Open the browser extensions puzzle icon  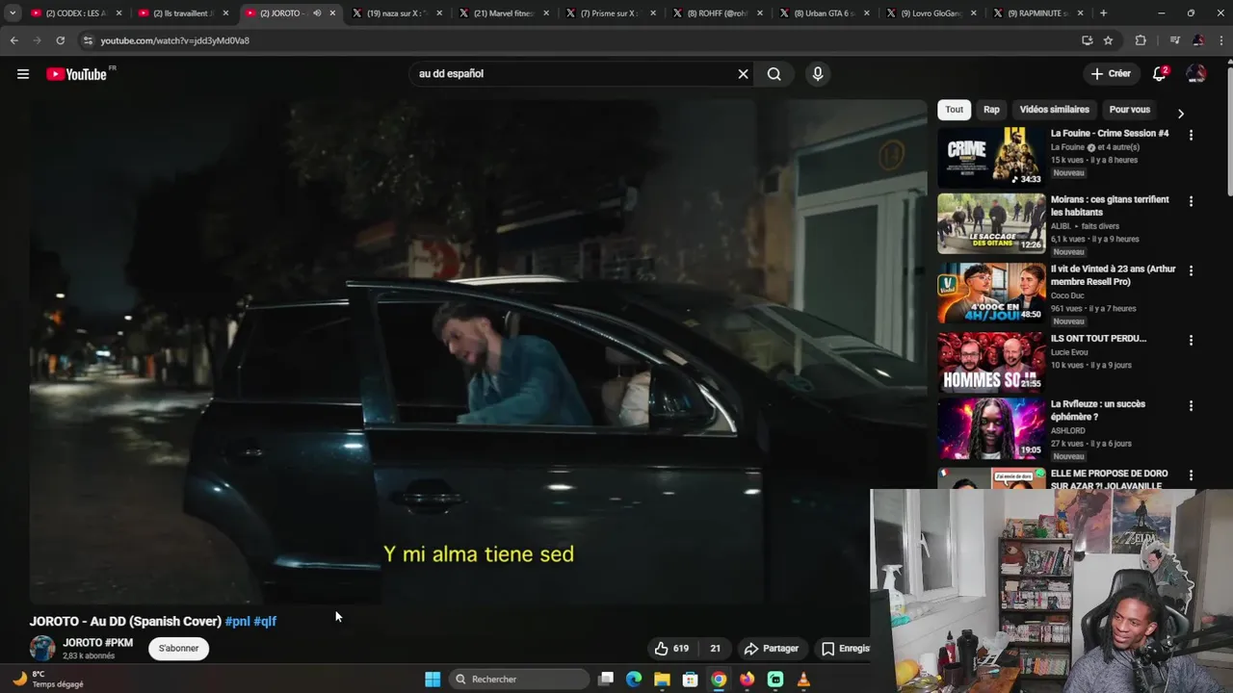click(x=1141, y=40)
